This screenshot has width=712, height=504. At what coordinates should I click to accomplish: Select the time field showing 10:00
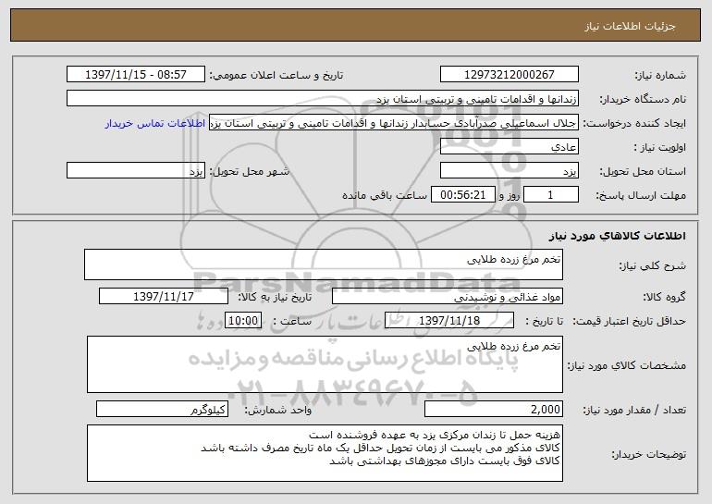[243, 321]
